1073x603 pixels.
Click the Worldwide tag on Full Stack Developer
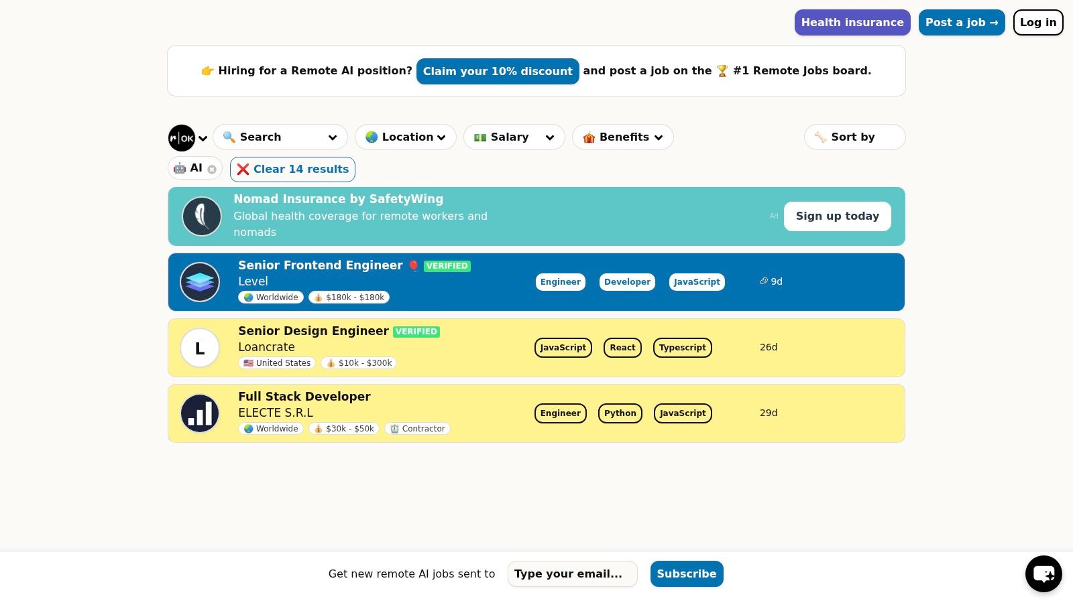(271, 429)
